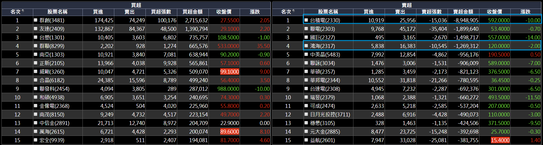
Task: Enable the checkbox for 聯發科(2454)
Action: pos(36,88)
